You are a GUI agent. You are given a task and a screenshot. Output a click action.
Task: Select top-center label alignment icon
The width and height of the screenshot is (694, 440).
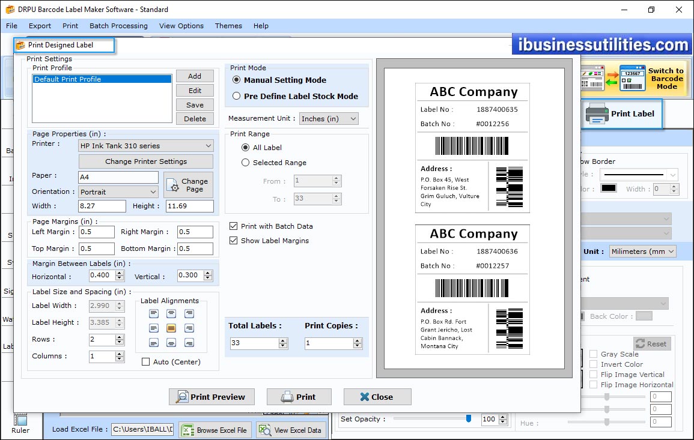pyautogui.click(x=171, y=313)
